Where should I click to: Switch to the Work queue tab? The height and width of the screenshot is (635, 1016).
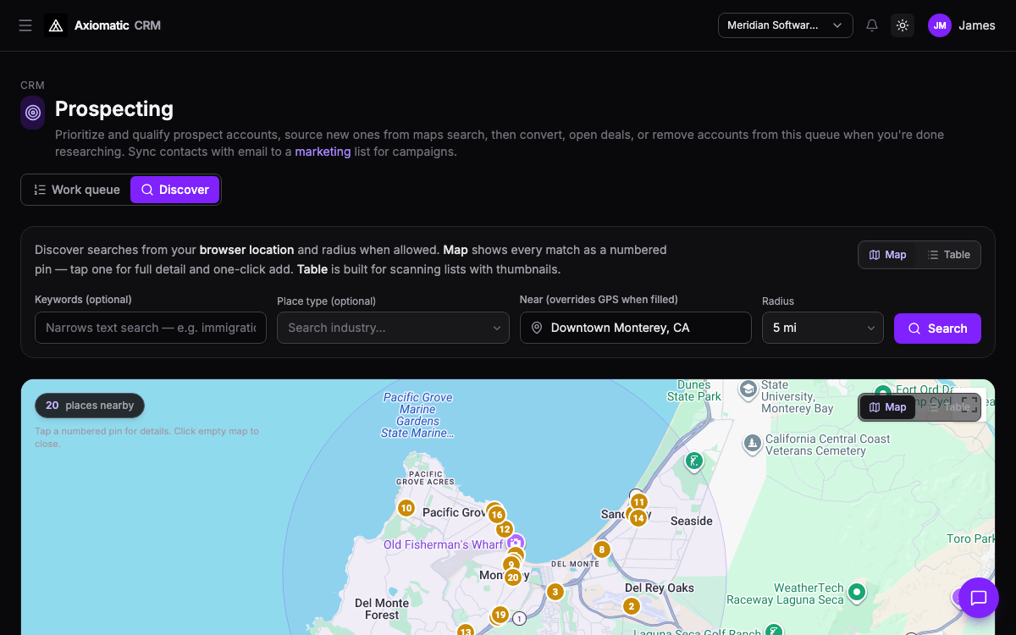(77, 190)
